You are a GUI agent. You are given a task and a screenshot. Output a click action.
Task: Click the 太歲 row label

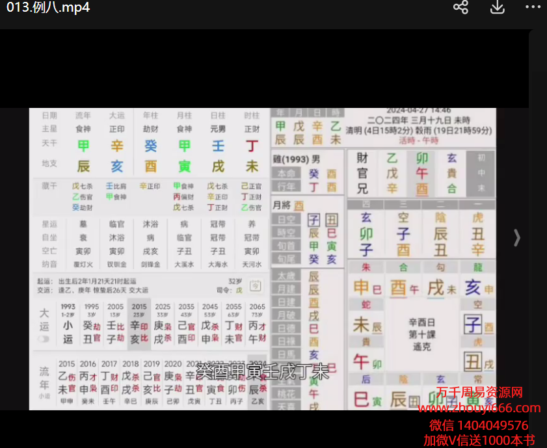286,276
